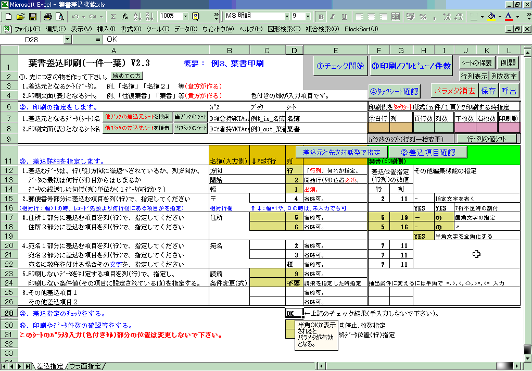This screenshot has height=371, width=532.
Task: Click the ③印刷/プレビュー/件数 button
Action: tap(411, 66)
